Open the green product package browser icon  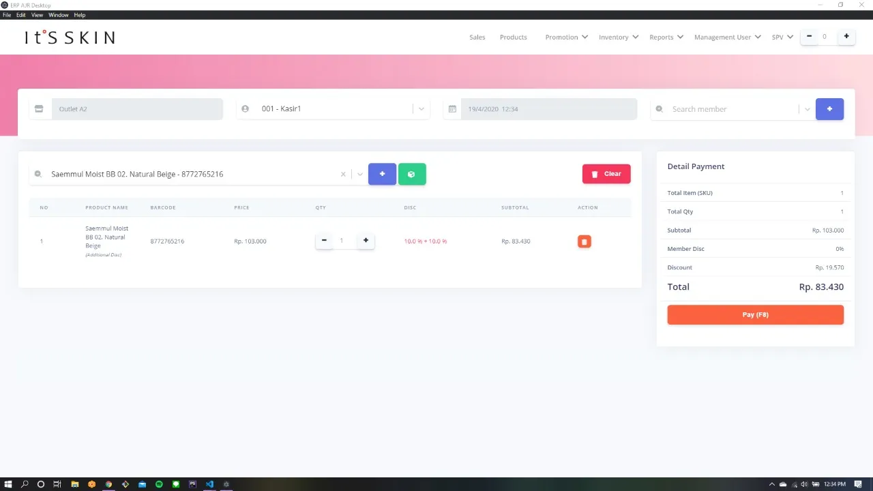(411, 174)
